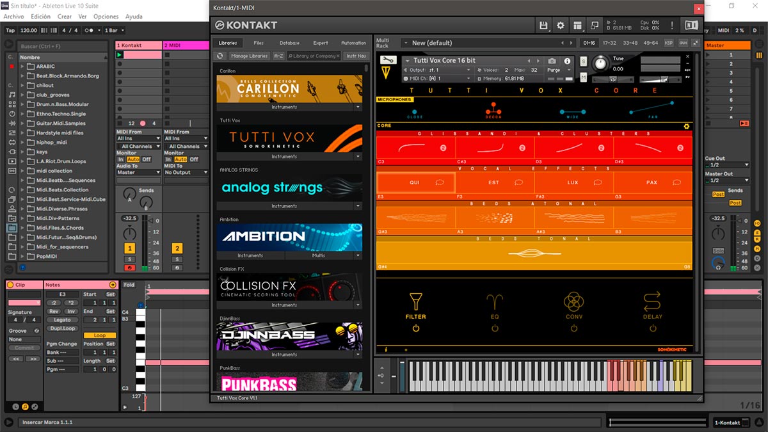Click the Buscar browser search field
This screenshot has height=432, width=768.
point(62,46)
